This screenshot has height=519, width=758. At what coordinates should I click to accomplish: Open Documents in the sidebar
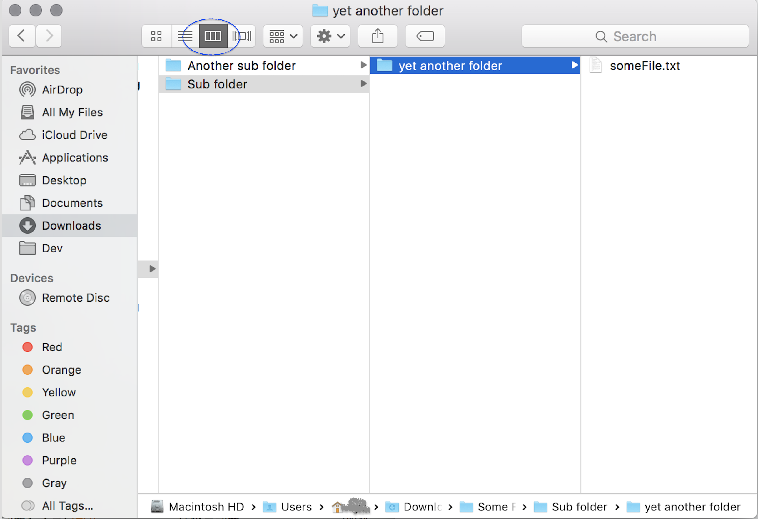[x=69, y=203]
